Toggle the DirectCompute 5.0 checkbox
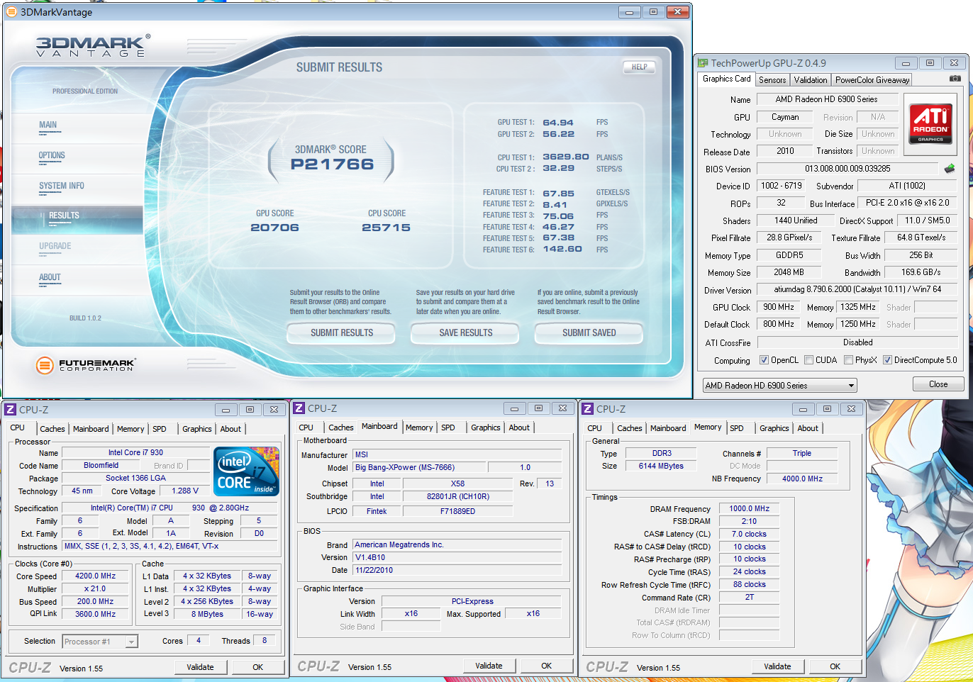This screenshot has width=973, height=682. pos(887,360)
